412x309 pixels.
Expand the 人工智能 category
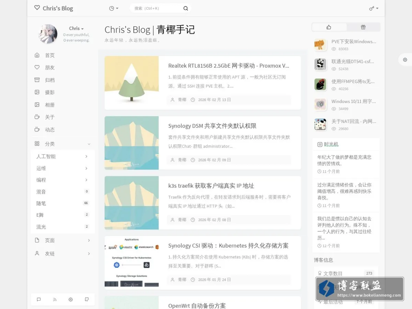coord(62,157)
